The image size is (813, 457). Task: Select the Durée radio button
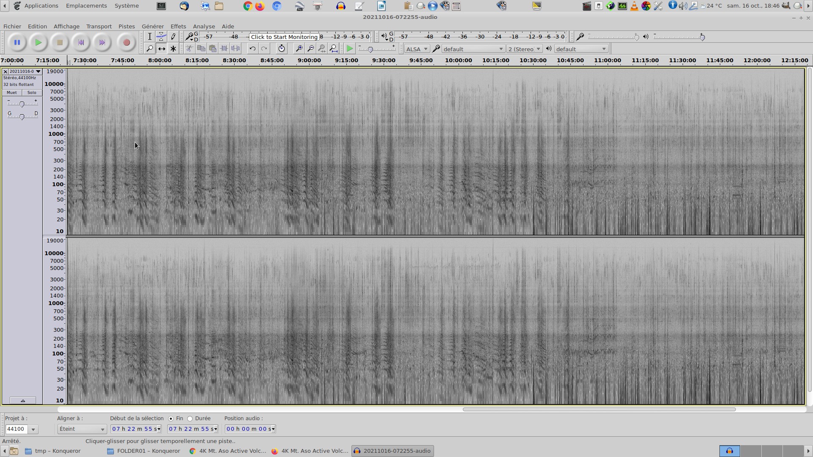pos(190,419)
